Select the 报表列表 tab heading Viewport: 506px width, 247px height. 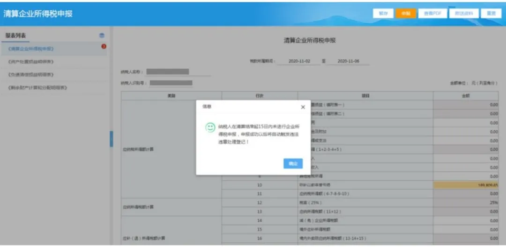click(15, 35)
